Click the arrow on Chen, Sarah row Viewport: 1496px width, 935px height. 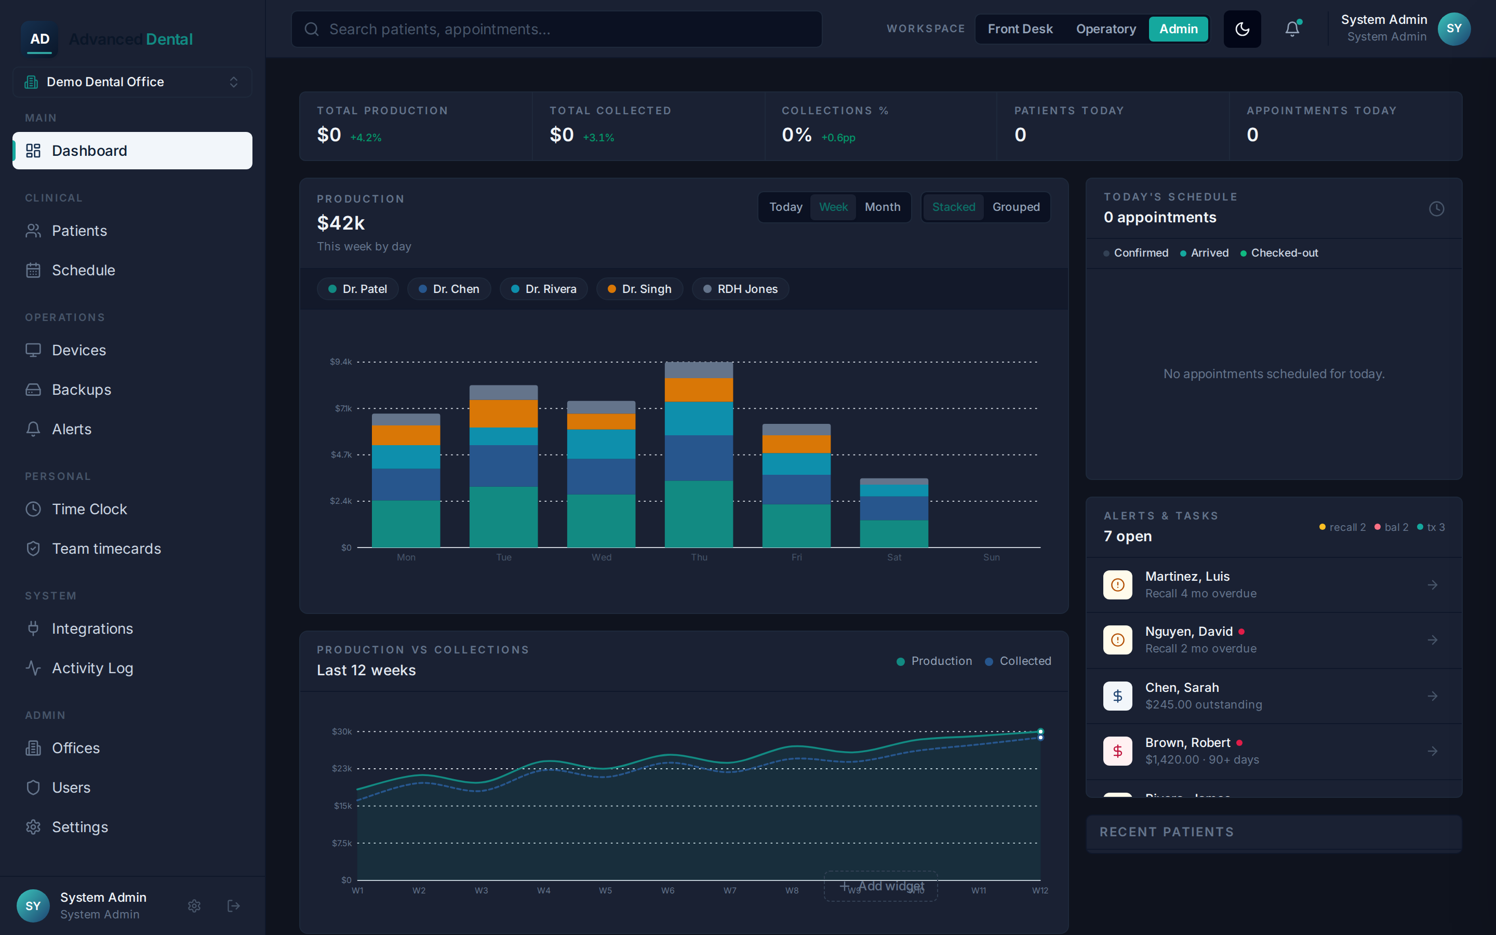[1432, 696]
